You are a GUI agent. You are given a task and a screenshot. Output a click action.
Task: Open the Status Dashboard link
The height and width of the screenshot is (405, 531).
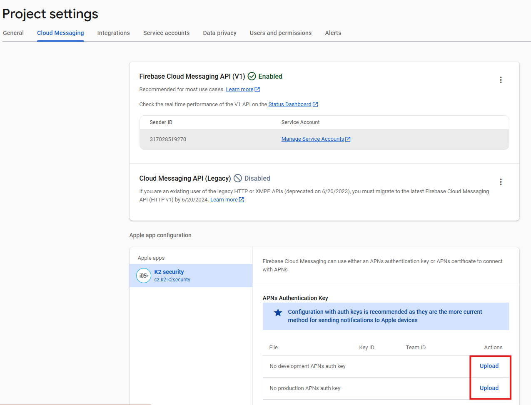click(289, 104)
